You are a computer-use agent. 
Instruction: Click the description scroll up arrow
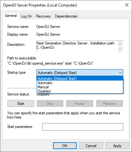[x=120, y=44]
